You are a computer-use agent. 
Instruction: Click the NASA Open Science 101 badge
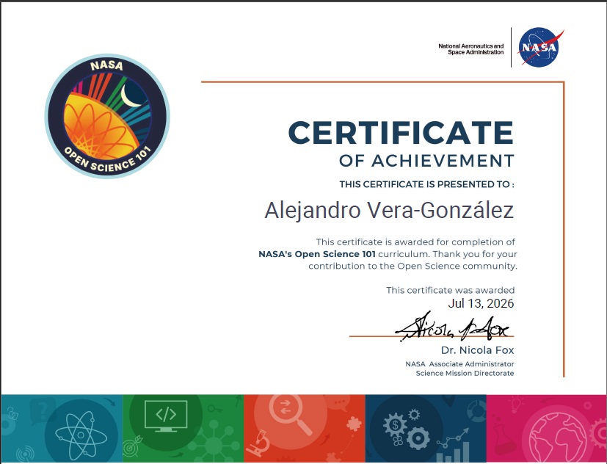(107, 116)
